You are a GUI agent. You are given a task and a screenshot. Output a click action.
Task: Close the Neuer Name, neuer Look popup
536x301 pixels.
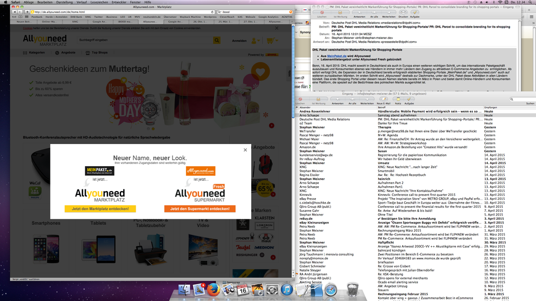245,150
